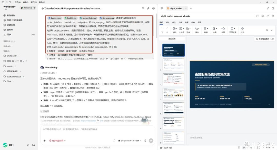The image size is (277, 150).
Task: Save night_market_proposal_v2.pptx with disk icon
Action: 258,16
